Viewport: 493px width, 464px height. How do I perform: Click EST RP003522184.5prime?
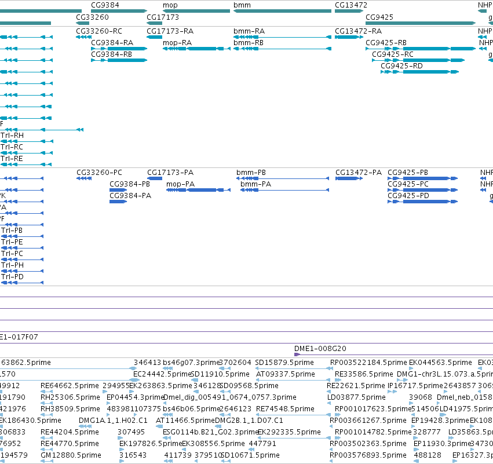tap(368, 363)
